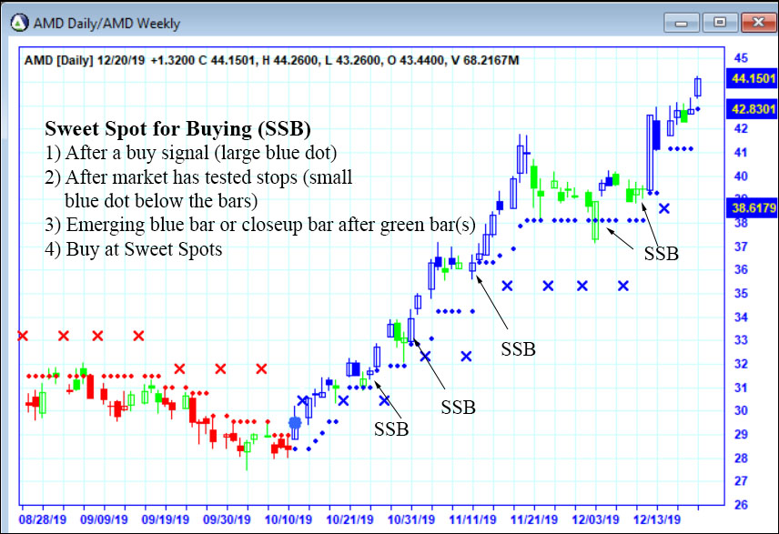Click the 38.6179 price label
The height and width of the screenshot is (534, 779).
pyautogui.click(x=752, y=207)
